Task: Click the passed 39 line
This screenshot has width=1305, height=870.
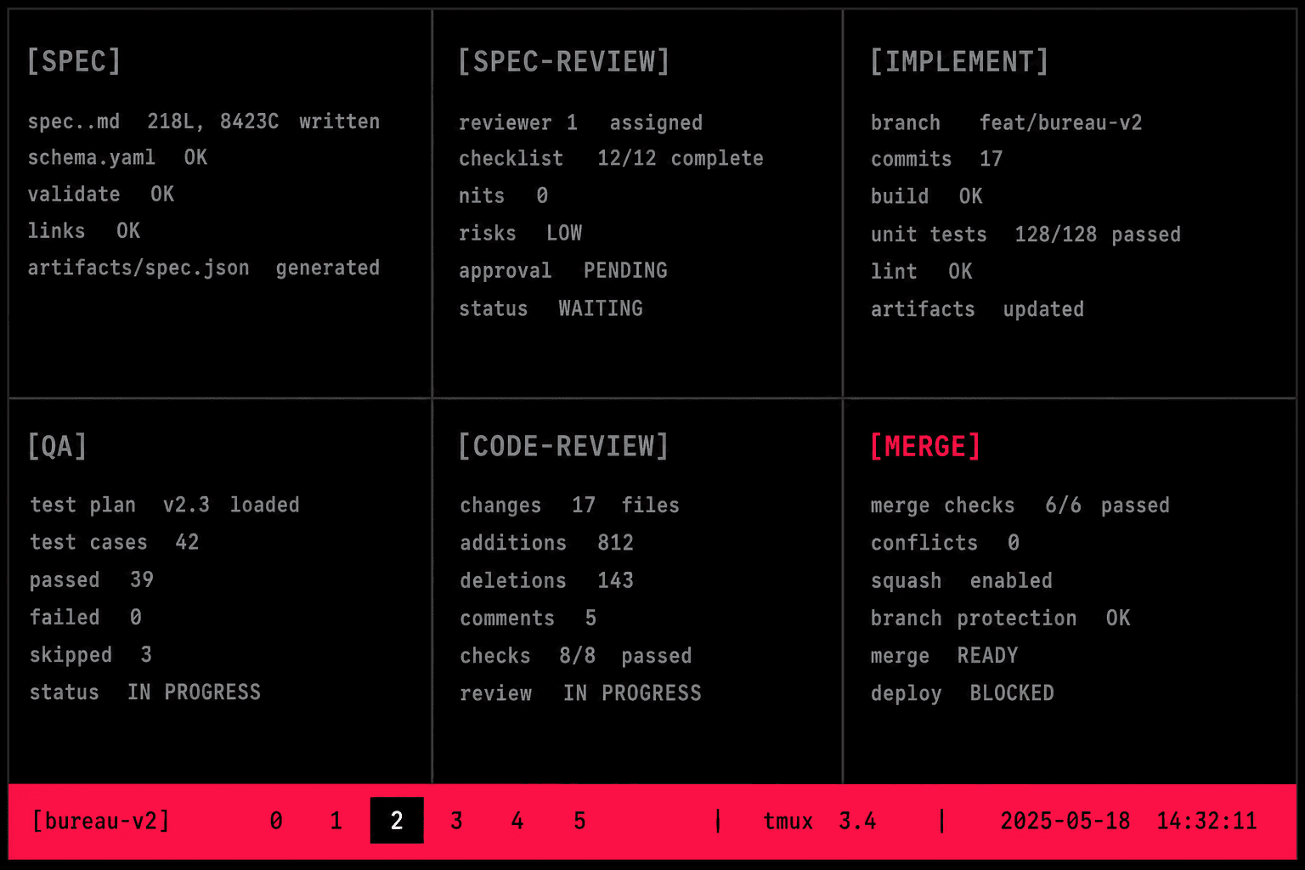Action: pyautogui.click(x=92, y=580)
